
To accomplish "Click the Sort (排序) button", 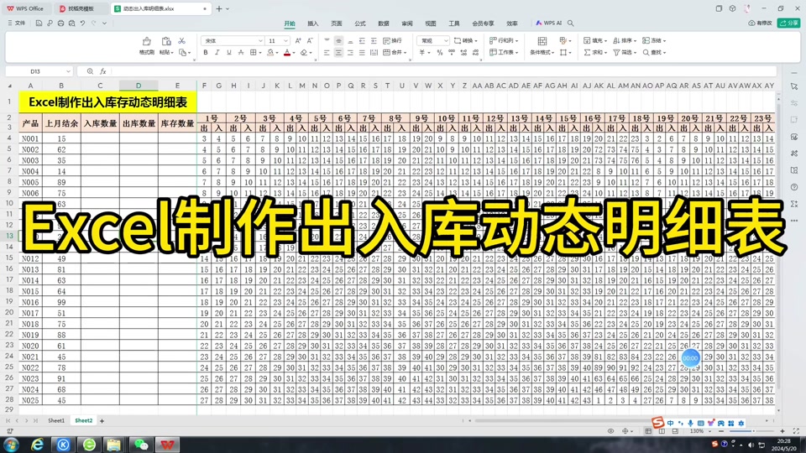I will coord(624,40).
